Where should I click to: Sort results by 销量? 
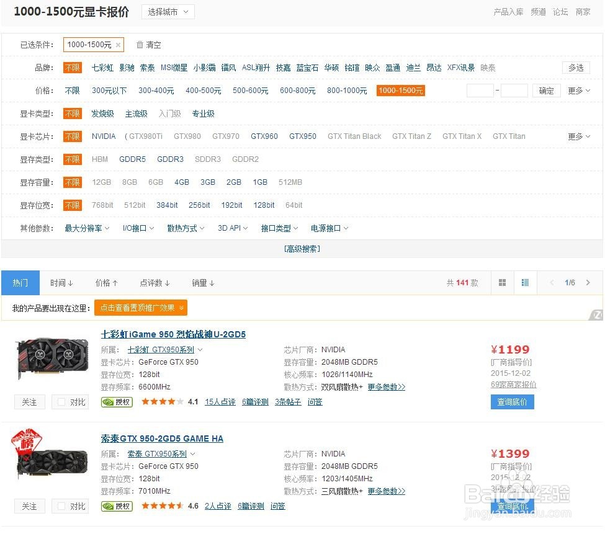203,283
